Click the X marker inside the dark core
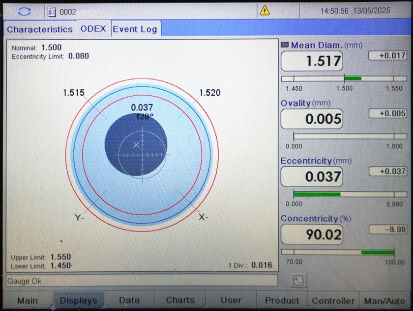This screenshot has height=311, width=413. tap(136, 144)
